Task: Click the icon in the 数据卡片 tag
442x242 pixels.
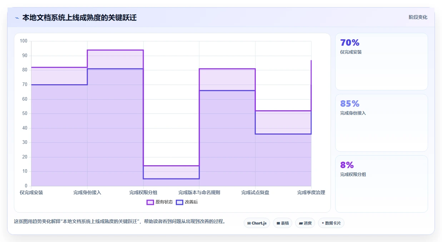Action: pos(323,223)
